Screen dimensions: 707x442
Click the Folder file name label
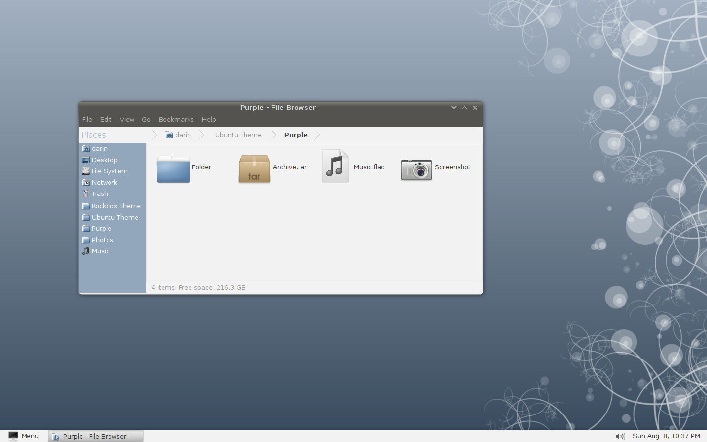[x=201, y=167]
